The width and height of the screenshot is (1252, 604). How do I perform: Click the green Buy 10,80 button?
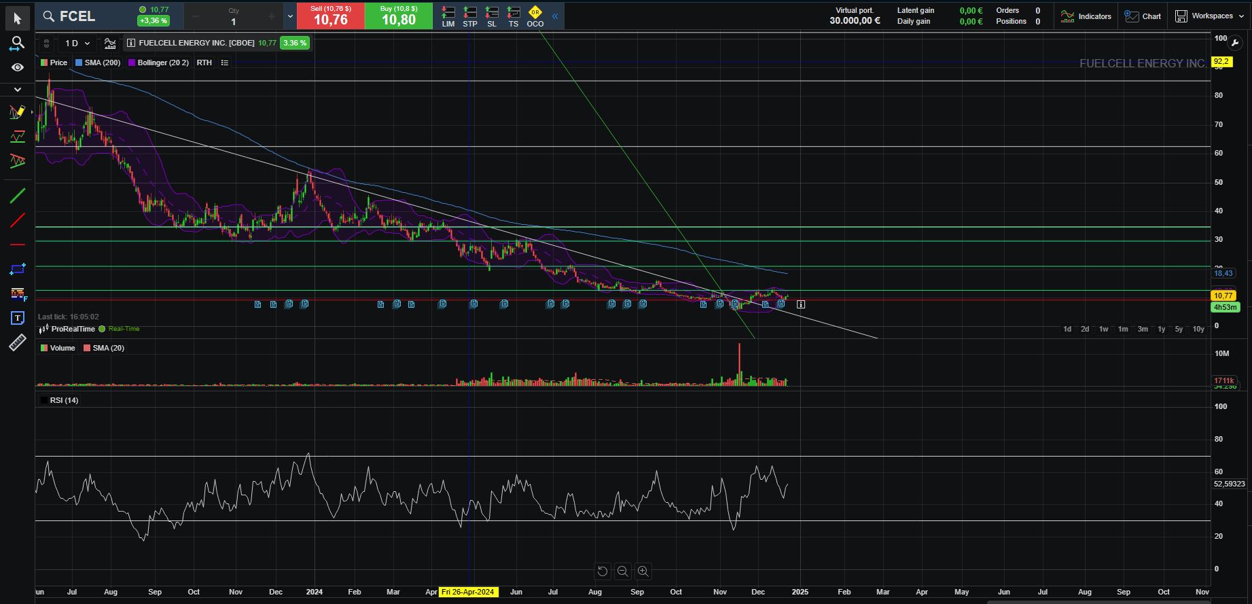coord(398,16)
